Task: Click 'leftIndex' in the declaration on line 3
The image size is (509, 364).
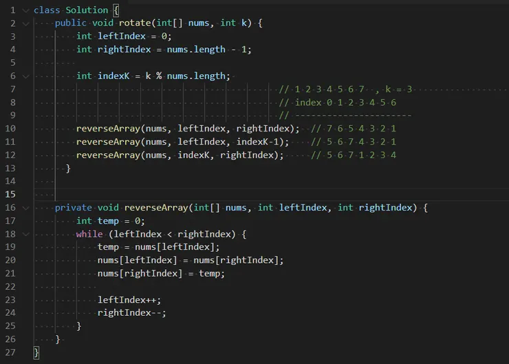Action: click(122, 36)
